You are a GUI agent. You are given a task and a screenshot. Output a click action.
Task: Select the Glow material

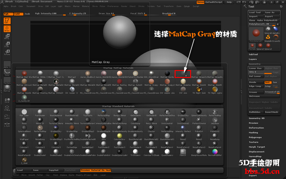click(104, 137)
